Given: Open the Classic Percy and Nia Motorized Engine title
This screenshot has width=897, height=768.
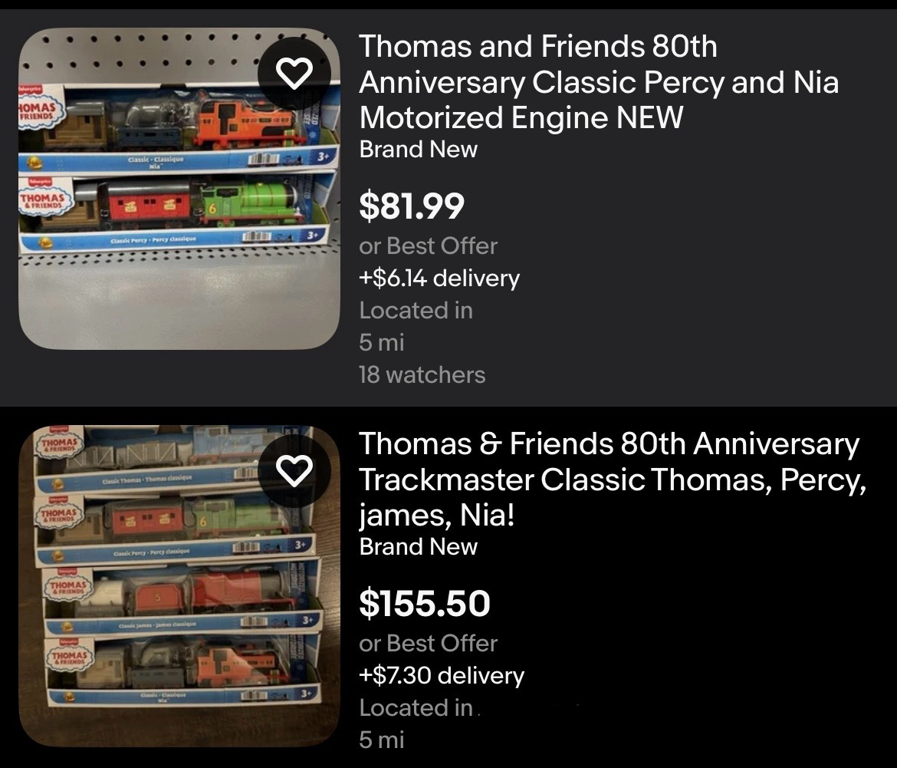Looking at the screenshot, I should pyautogui.click(x=599, y=83).
